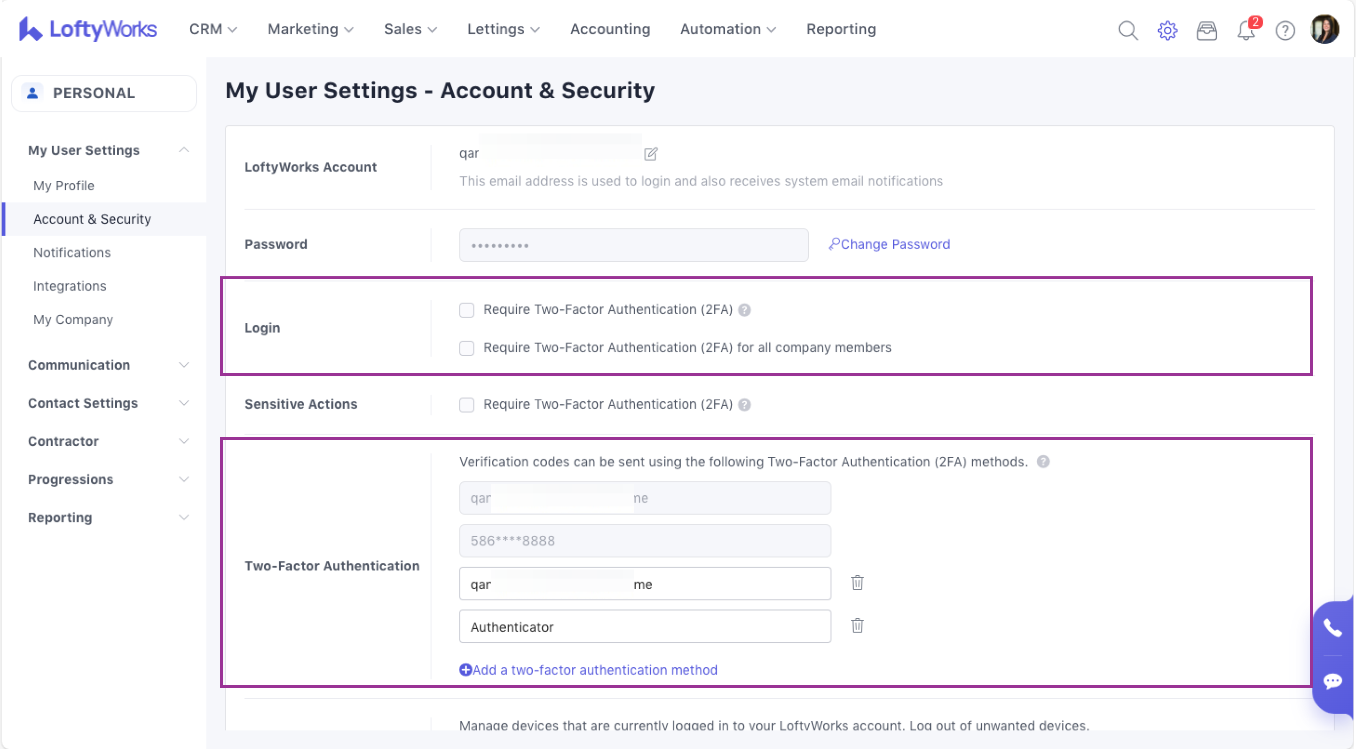1356x749 pixels.
Task: Open the CRM dropdown menu
Action: [x=213, y=29]
